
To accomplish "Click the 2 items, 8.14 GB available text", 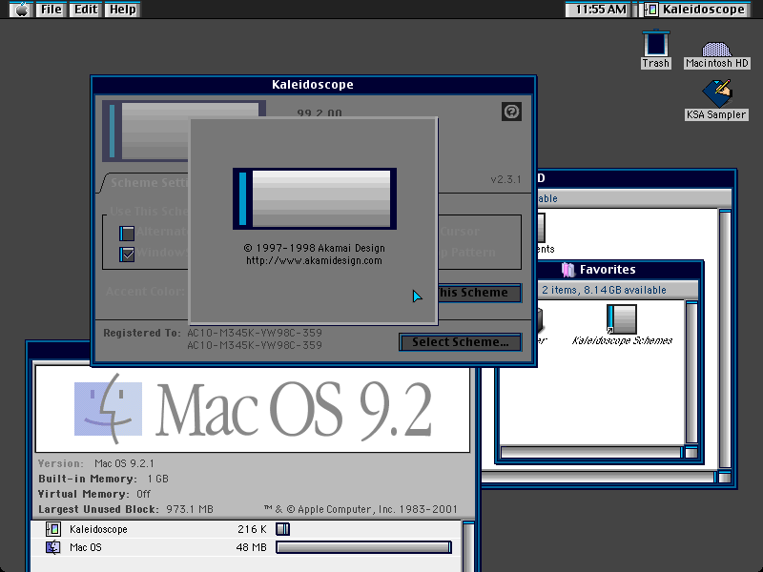I will tap(604, 290).
